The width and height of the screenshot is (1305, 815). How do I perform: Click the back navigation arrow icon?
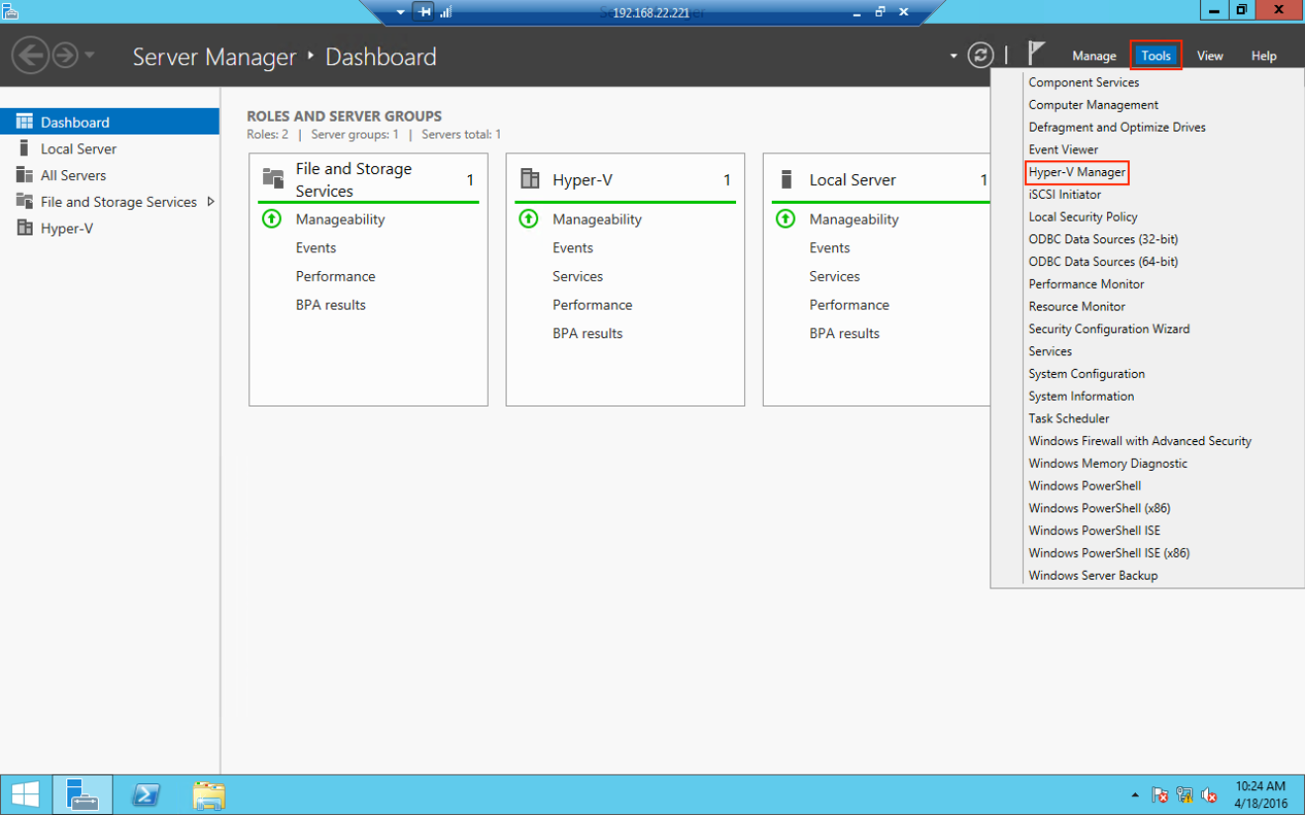tap(31, 55)
